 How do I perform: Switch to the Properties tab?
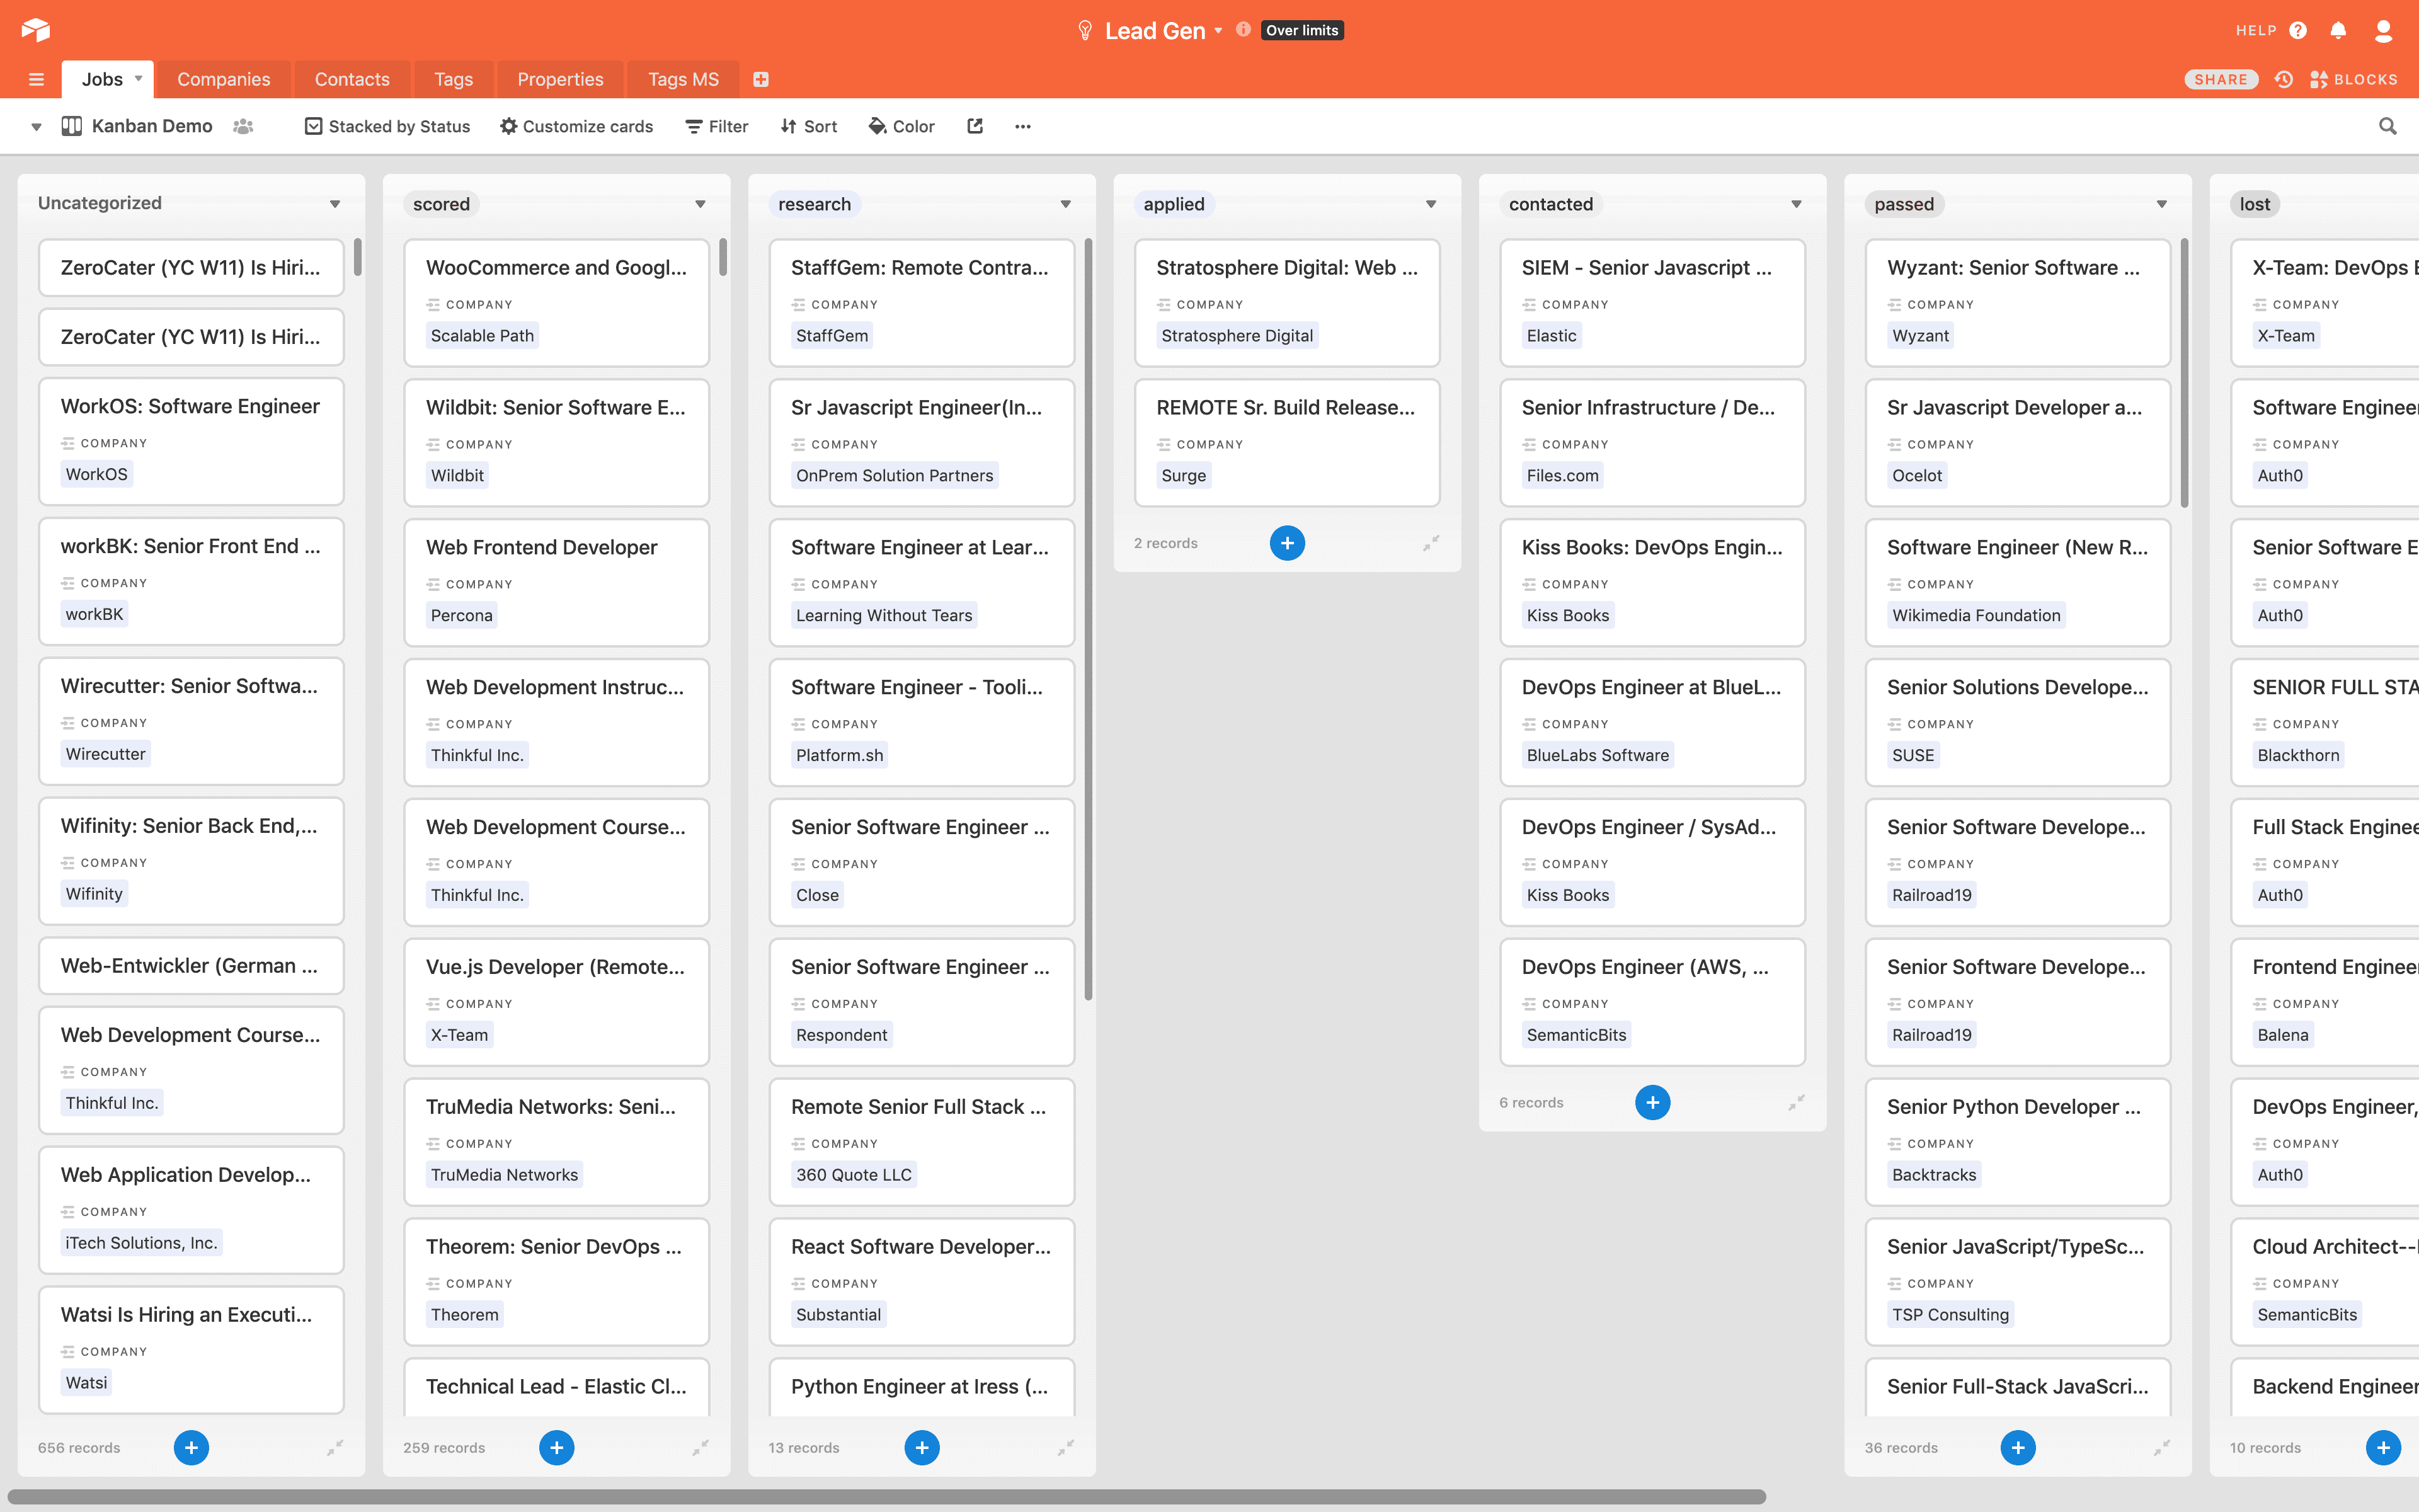click(560, 79)
